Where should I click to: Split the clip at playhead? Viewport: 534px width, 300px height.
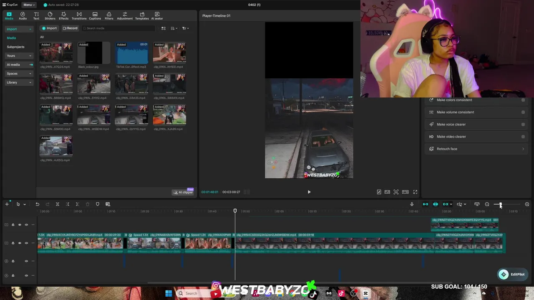[58, 204]
